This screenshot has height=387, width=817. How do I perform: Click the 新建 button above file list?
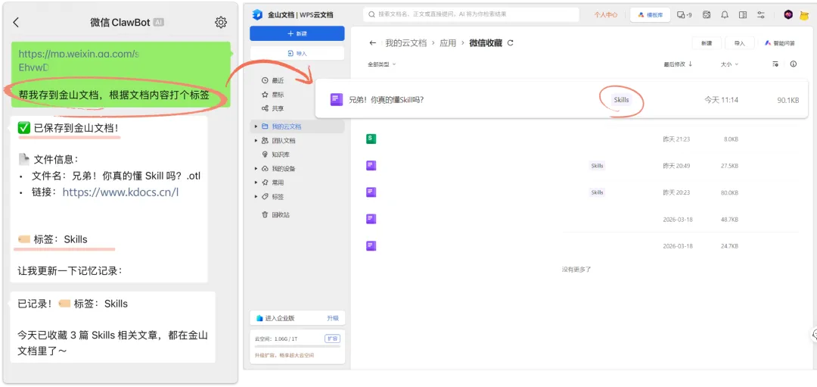click(706, 43)
